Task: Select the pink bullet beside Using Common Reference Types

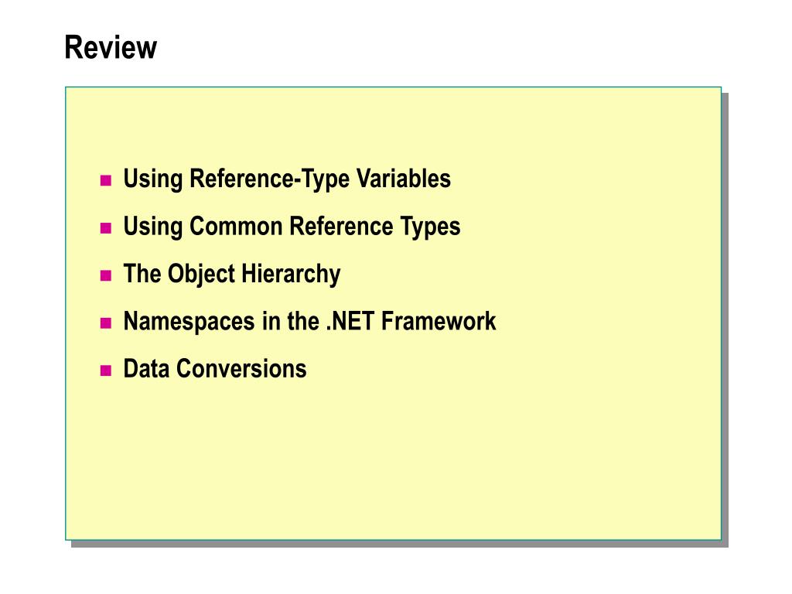Action: coord(105,228)
